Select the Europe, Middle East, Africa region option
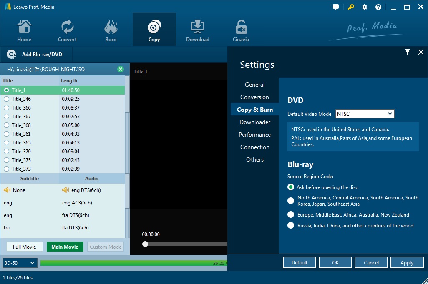Image resolution: width=428 pixels, height=284 pixels. click(290, 215)
